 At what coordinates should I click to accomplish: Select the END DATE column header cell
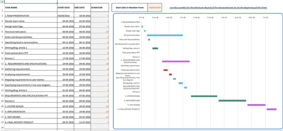[82, 8]
